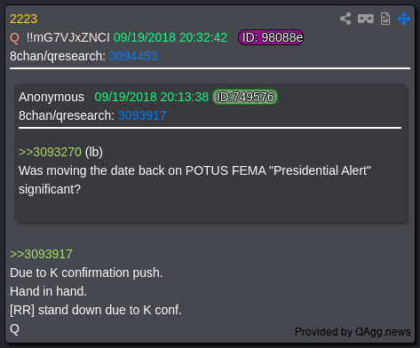Click the Provided by QAgg.news credit

click(x=353, y=332)
